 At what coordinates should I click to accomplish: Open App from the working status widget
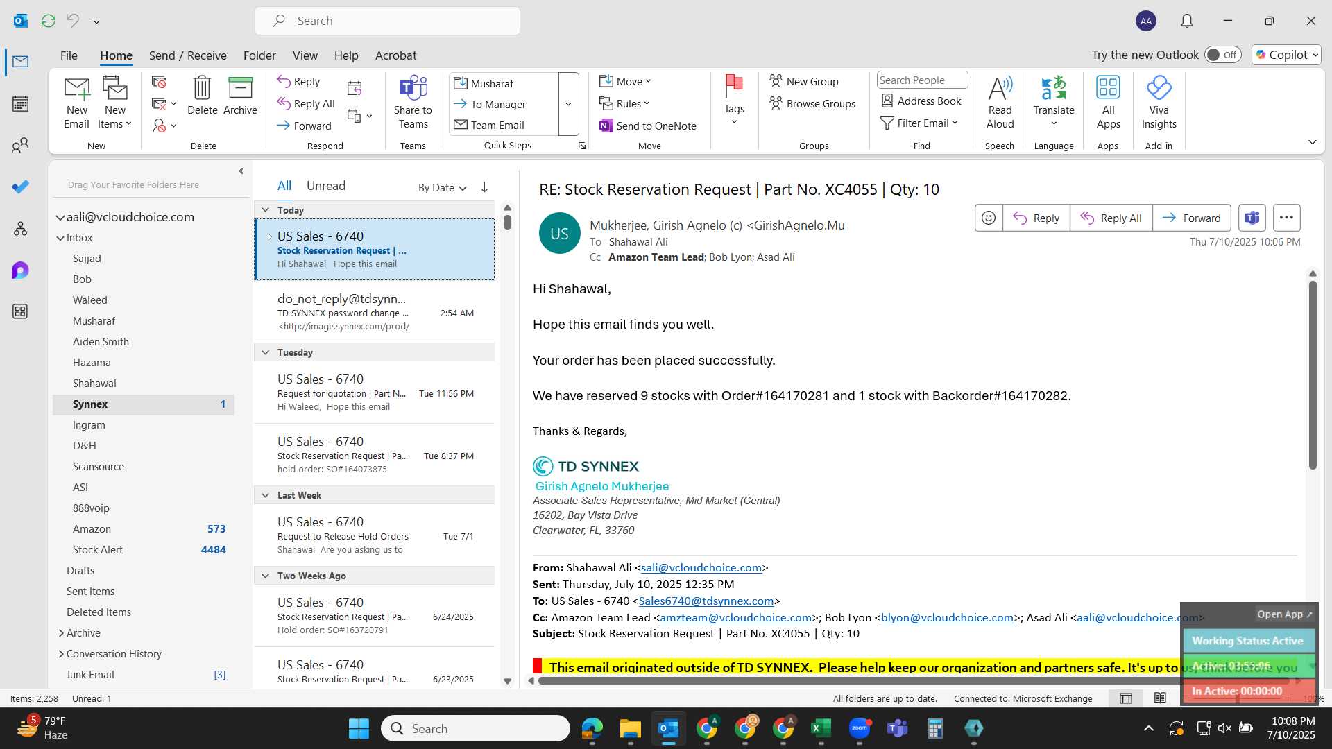click(x=1284, y=614)
